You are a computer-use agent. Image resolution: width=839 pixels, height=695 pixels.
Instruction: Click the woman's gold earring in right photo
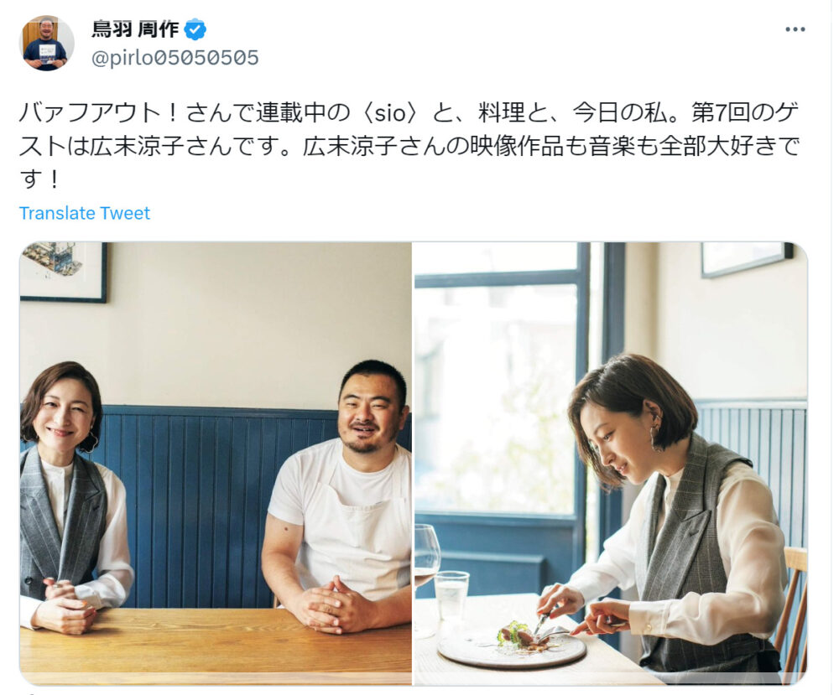pos(656,436)
